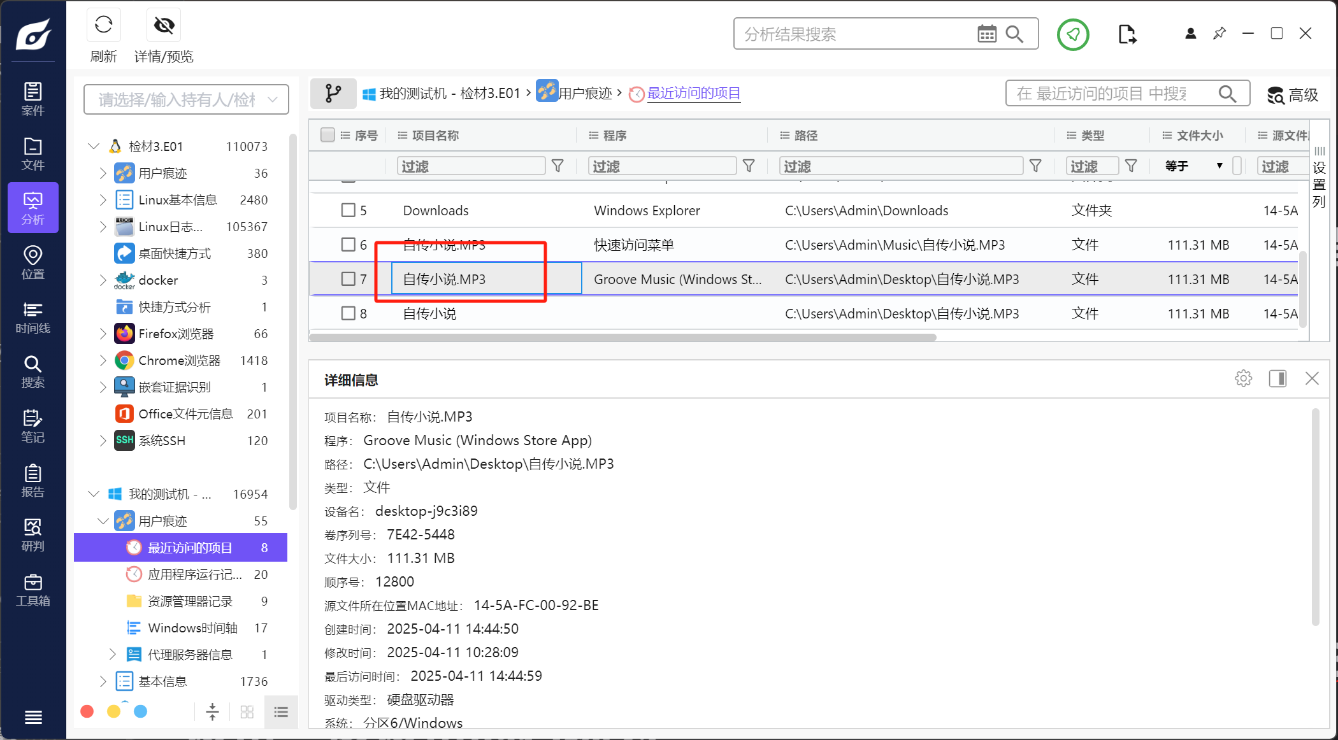Open the calendar date filter in search bar
1338x740 pixels.
pos(986,34)
